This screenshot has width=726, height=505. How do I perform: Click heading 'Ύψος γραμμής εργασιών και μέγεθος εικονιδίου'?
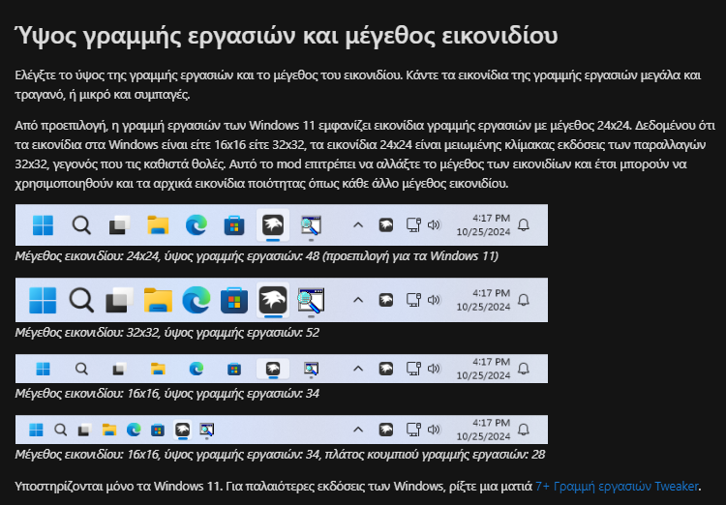(x=287, y=36)
